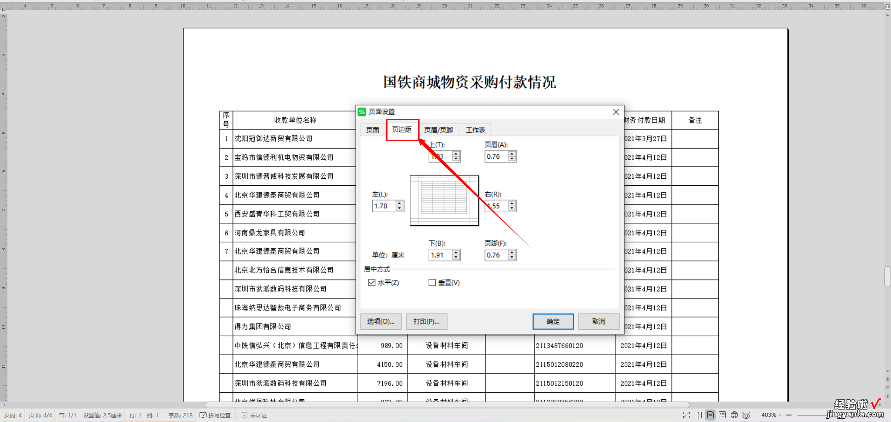891x422 pixels.
Task: Click the vertical scrollbar thumb
Action: click(x=887, y=277)
